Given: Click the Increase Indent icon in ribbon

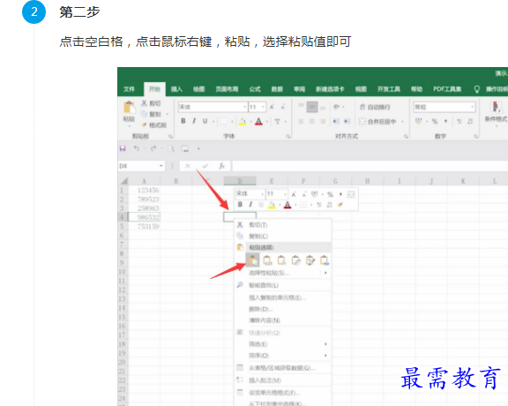Looking at the screenshot, I should pyautogui.click(x=347, y=121).
